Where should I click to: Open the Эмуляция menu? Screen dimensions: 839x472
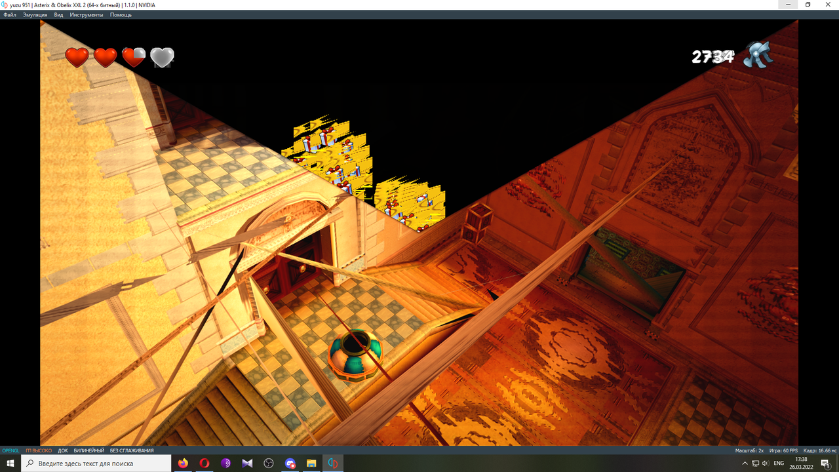click(35, 14)
